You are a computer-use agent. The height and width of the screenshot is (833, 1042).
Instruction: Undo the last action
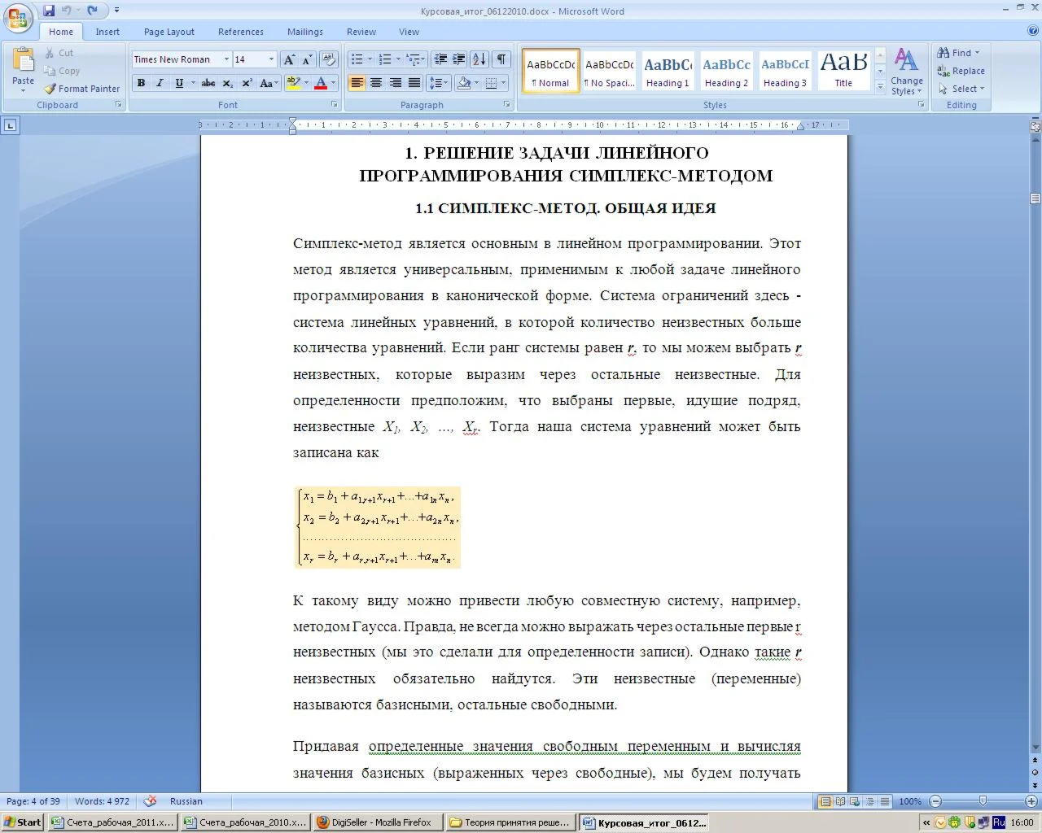[x=67, y=11]
